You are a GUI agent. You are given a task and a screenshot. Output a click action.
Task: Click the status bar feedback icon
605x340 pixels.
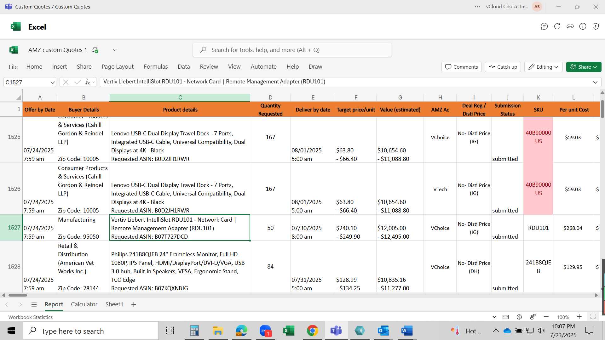click(x=533, y=317)
